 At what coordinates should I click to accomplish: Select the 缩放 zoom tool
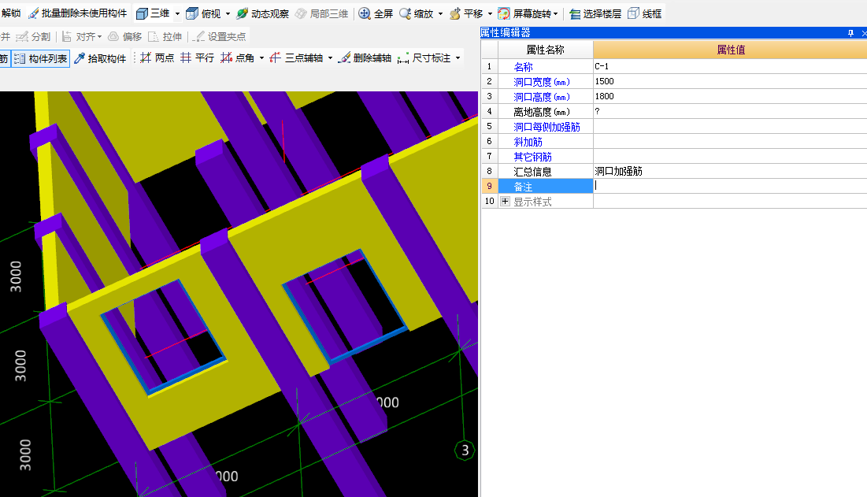click(417, 13)
